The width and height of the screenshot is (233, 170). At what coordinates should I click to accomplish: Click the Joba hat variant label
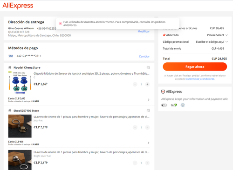pyautogui.click(x=38, y=120)
